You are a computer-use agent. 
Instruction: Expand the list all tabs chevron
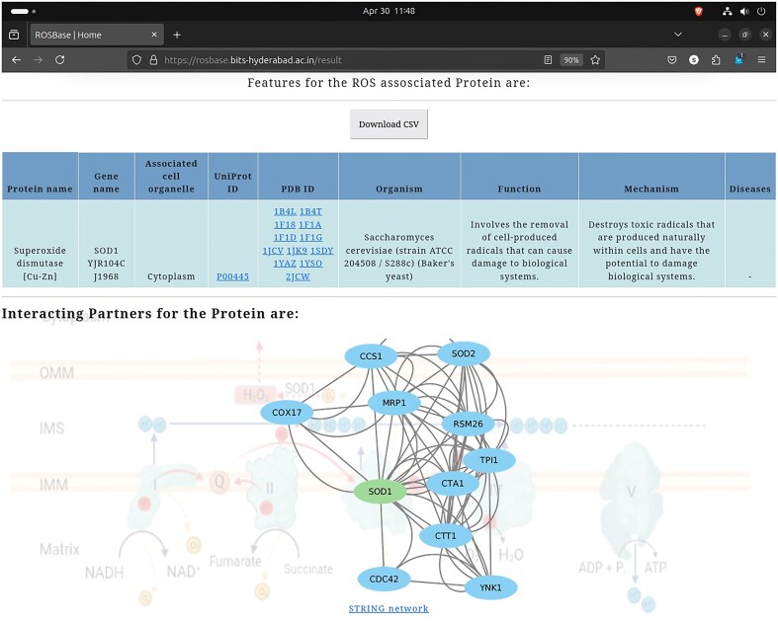tap(678, 35)
